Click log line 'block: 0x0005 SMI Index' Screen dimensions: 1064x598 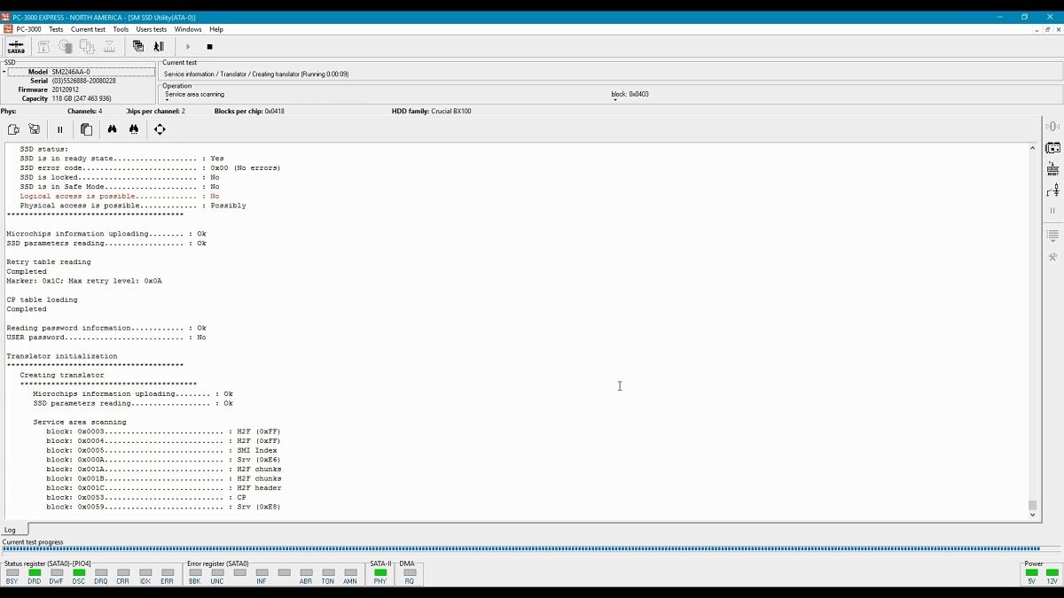[x=162, y=450]
